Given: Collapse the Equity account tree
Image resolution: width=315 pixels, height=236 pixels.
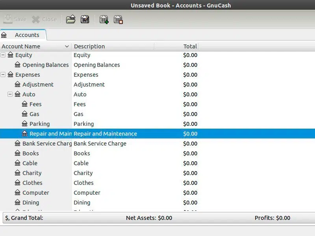Looking at the screenshot, I should point(4,55).
